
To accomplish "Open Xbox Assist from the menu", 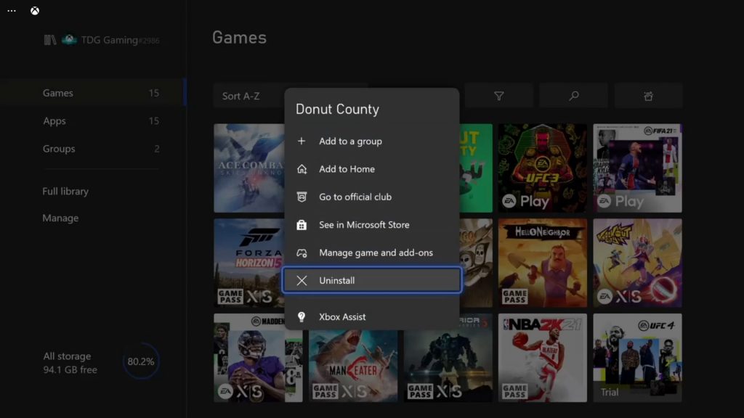I will point(372,316).
